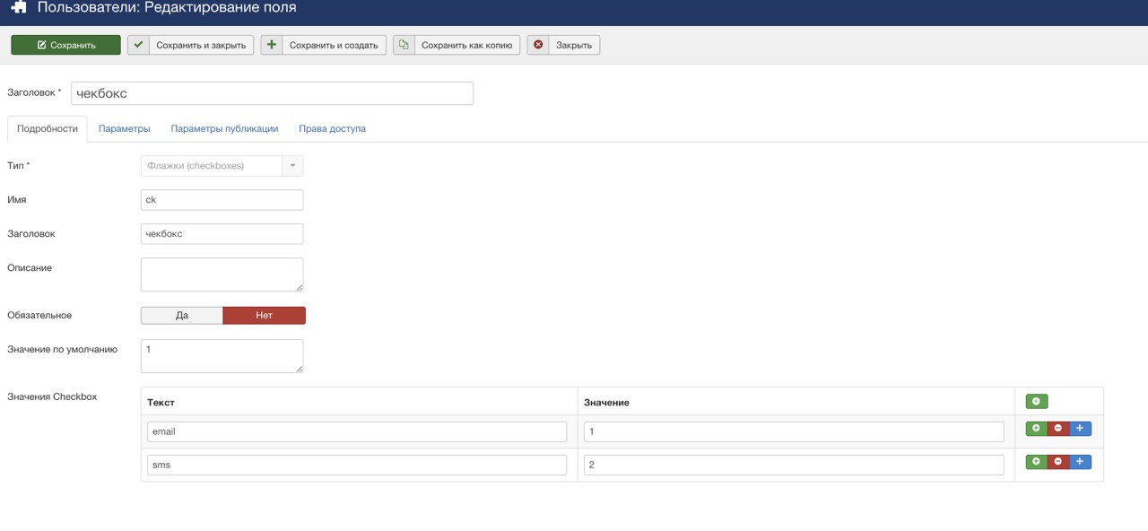Click the blue move handle in sms row
Image resolution: width=1148 pixels, height=531 pixels.
[x=1080, y=462]
